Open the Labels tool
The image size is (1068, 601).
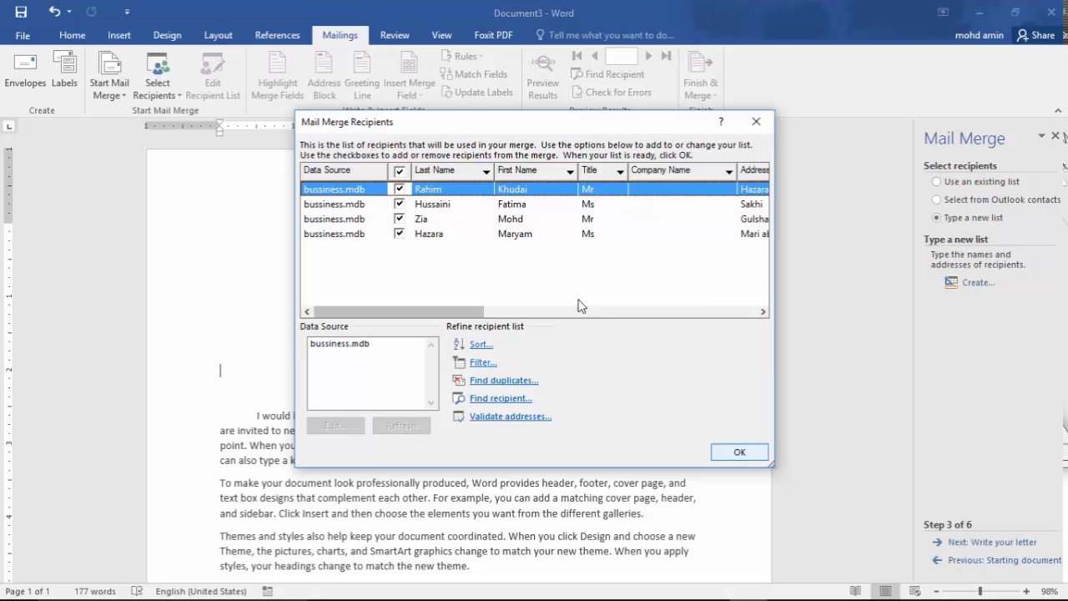[x=64, y=69]
